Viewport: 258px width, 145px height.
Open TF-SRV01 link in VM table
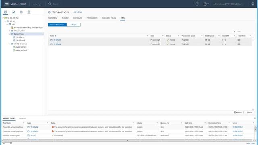coord(57,40)
